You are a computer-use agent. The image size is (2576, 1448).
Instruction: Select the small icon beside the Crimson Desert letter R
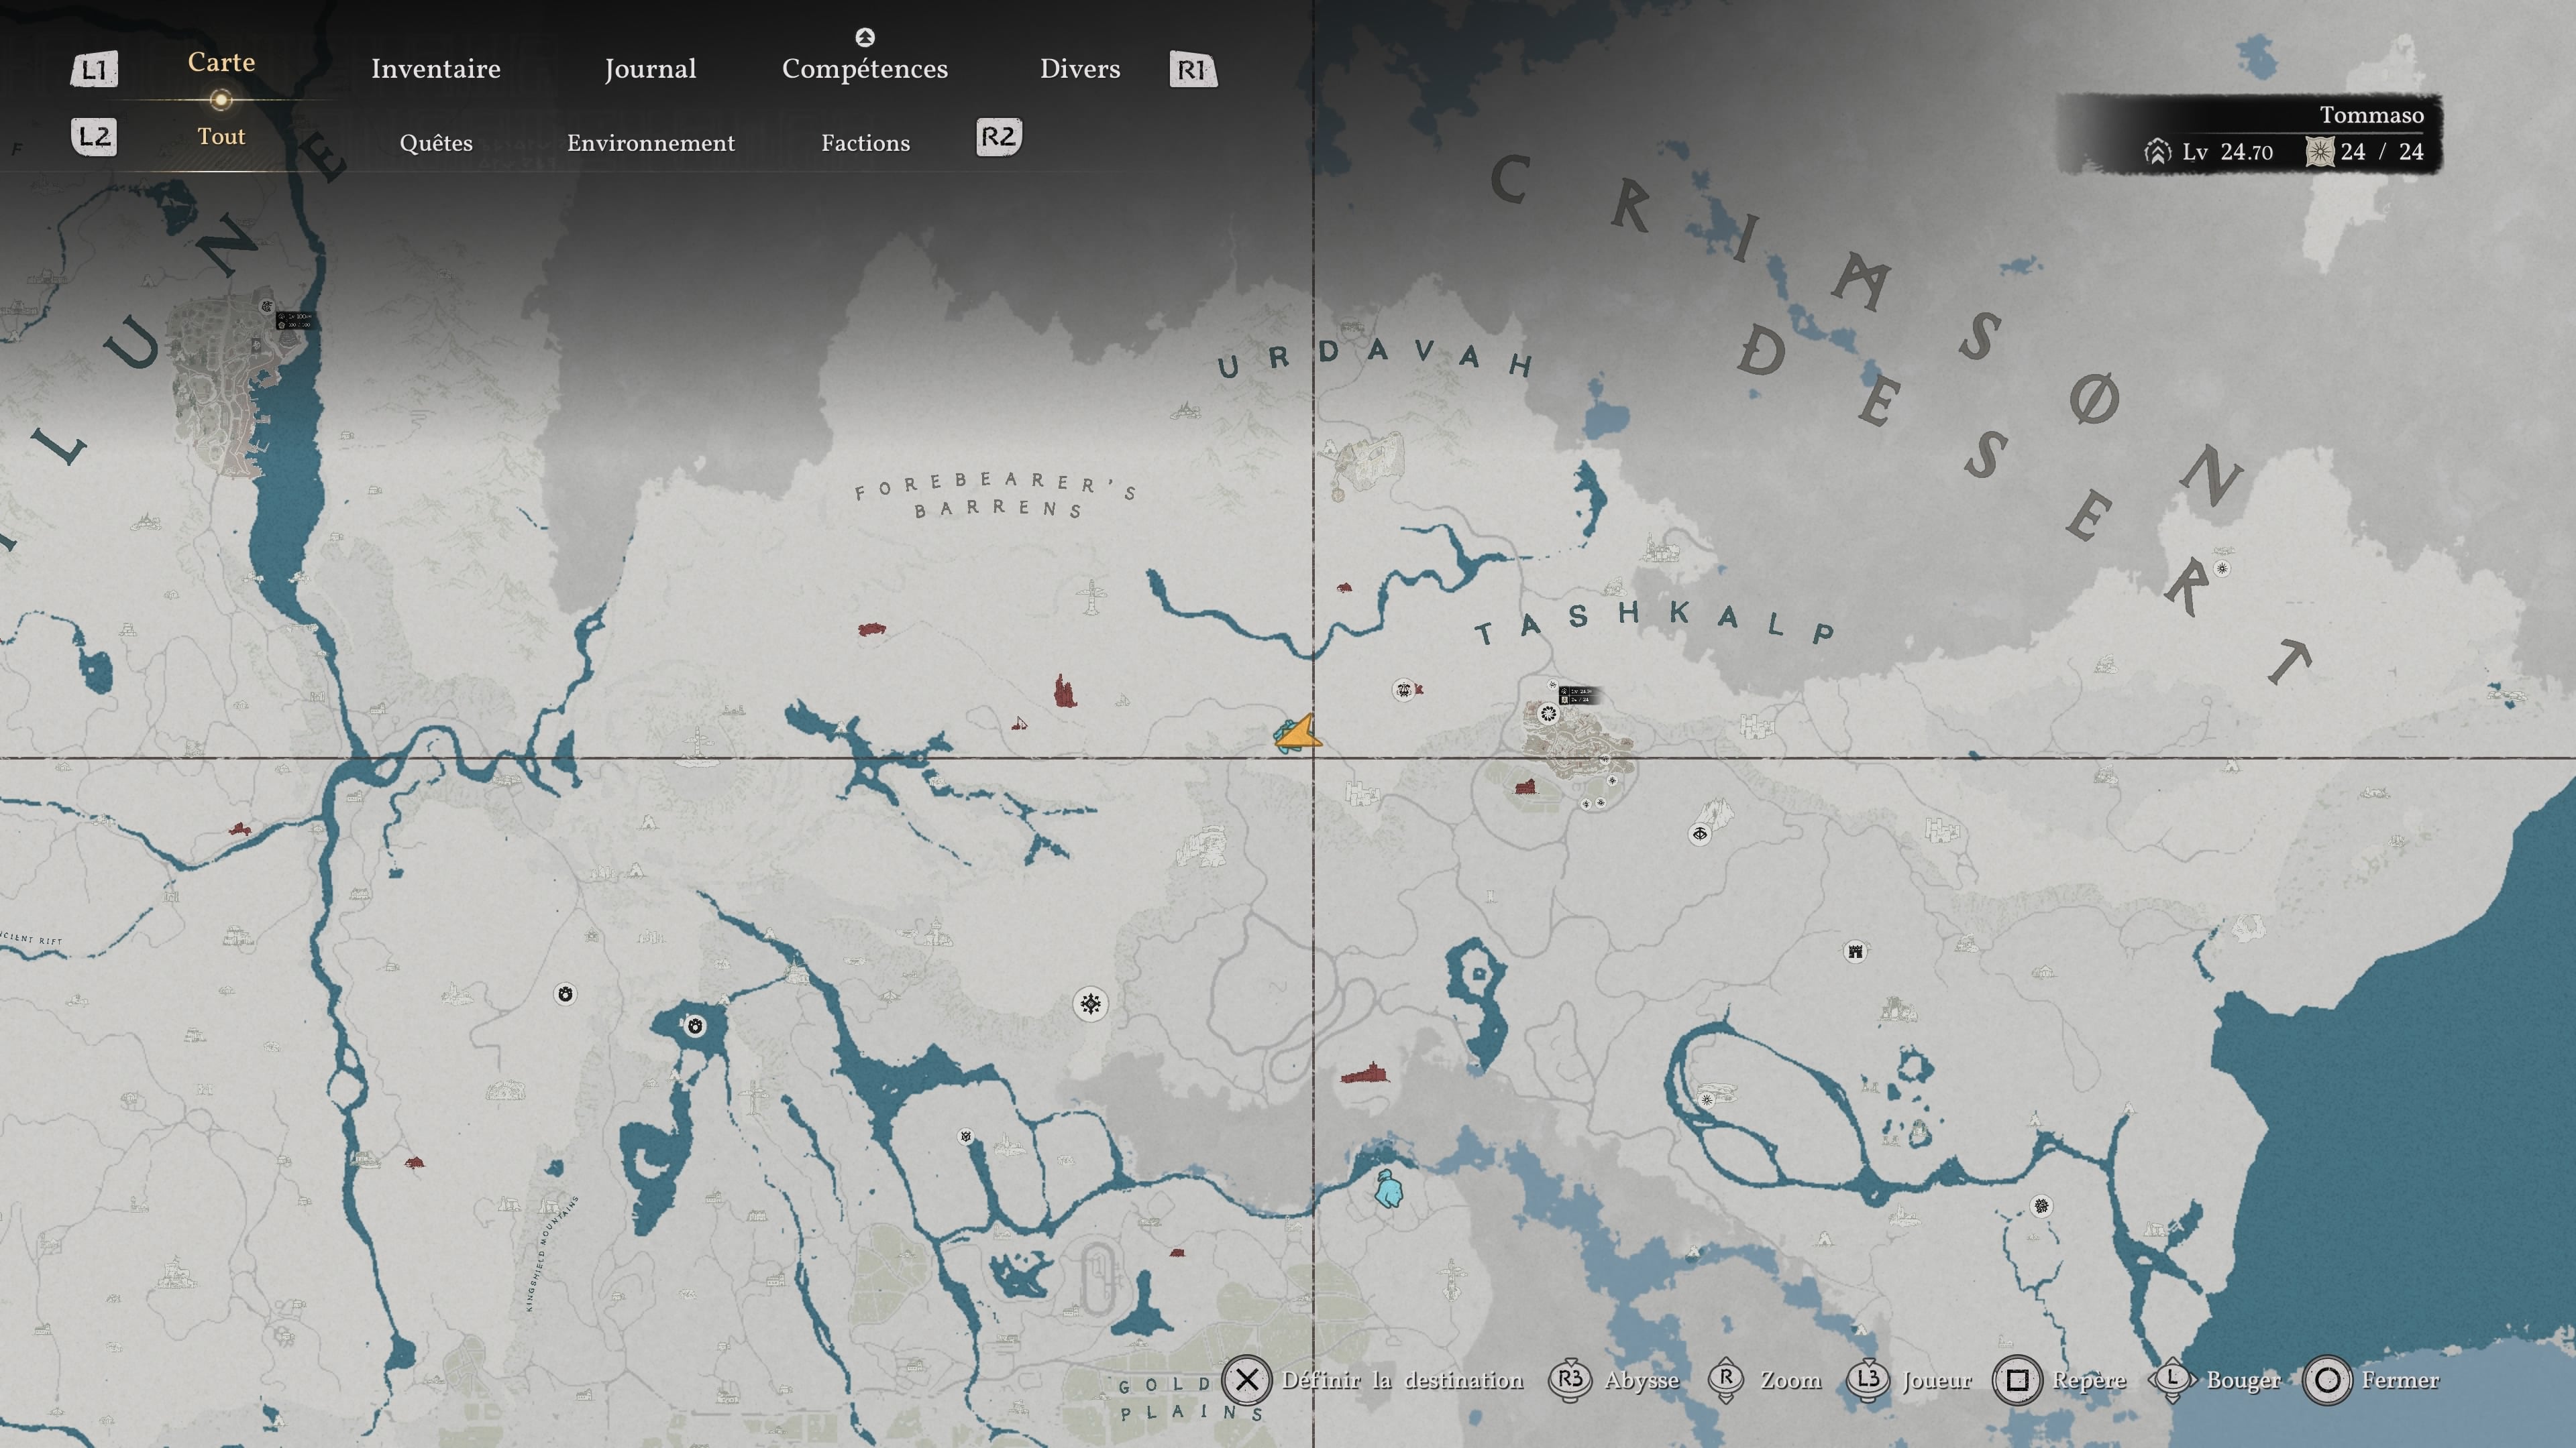[2222, 568]
